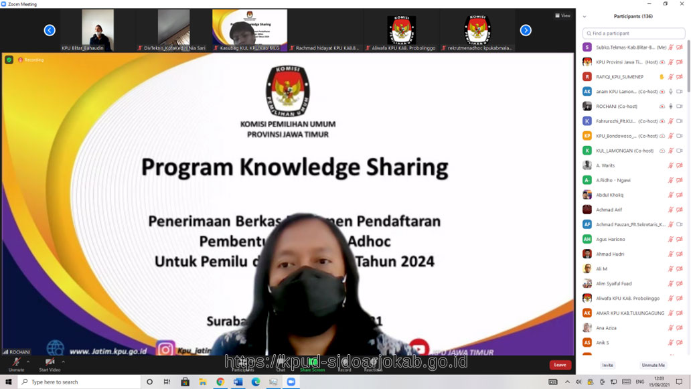Click the Participants toolbar icon
Viewport: 691px width, 389px height.
pyautogui.click(x=242, y=362)
